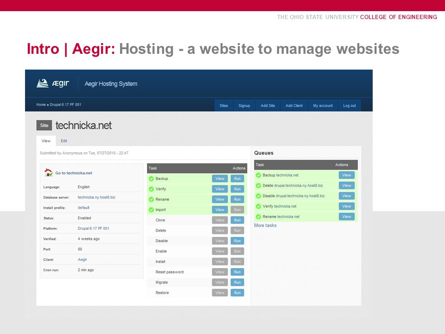445x334 pixels.
Task: Click the Aegir logo icon
Action: [x=43, y=83]
